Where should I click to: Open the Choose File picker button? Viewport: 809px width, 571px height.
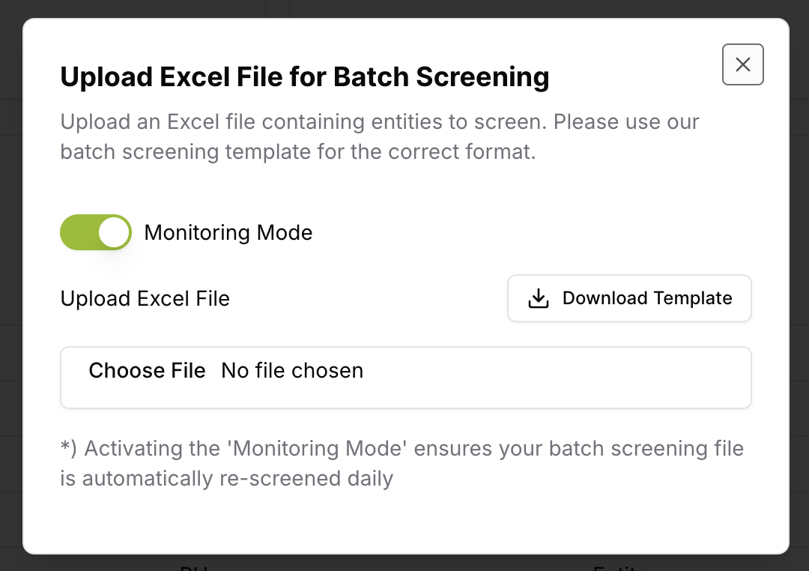(x=147, y=371)
